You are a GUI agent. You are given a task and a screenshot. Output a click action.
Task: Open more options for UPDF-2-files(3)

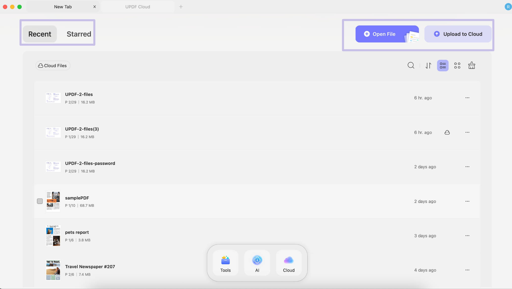(x=467, y=132)
